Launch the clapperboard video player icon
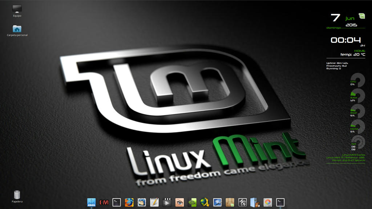The height and width of the screenshot is (209, 372). [167, 202]
